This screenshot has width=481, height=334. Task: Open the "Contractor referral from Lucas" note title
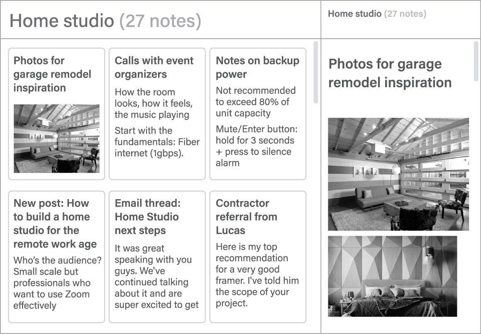247,217
